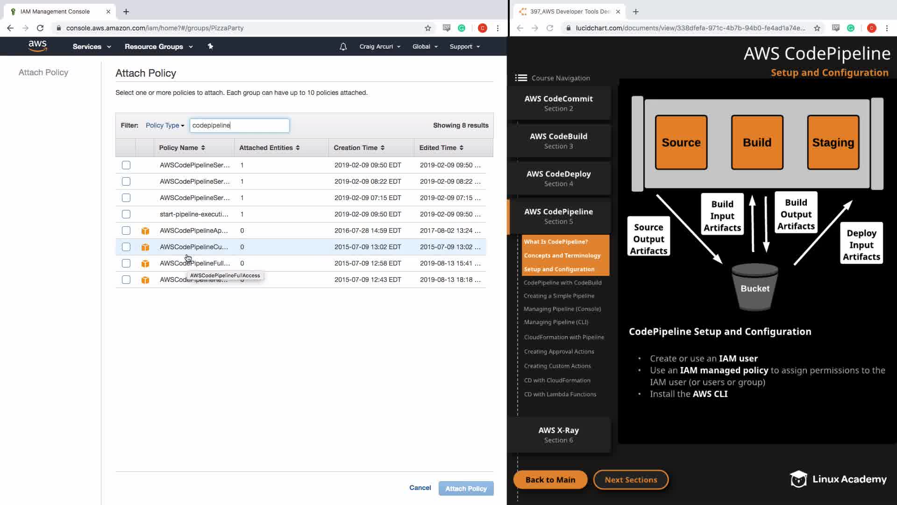Bookmark the IAM console page with star icon
This screenshot has width=897, height=505.
(x=427, y=28)
